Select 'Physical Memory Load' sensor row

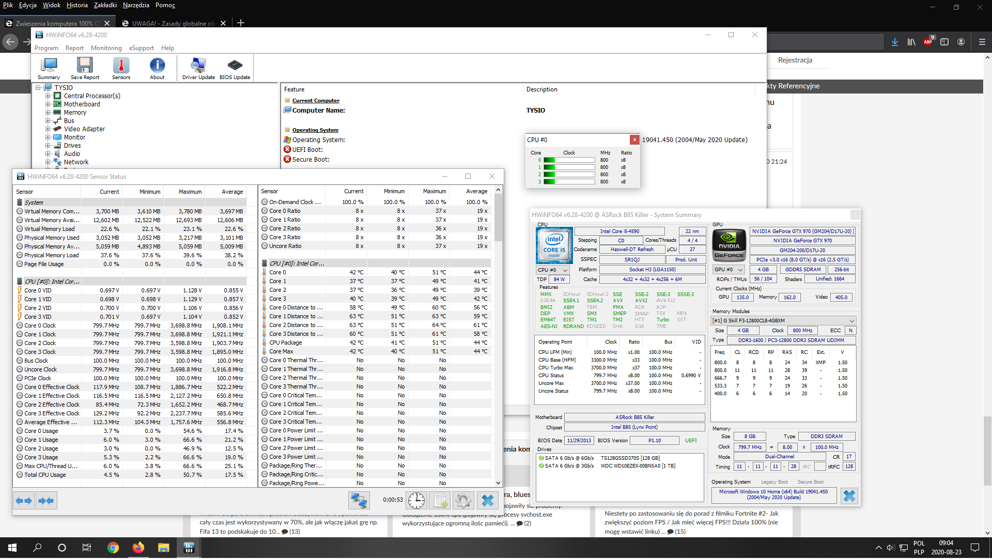coord(131,256)
